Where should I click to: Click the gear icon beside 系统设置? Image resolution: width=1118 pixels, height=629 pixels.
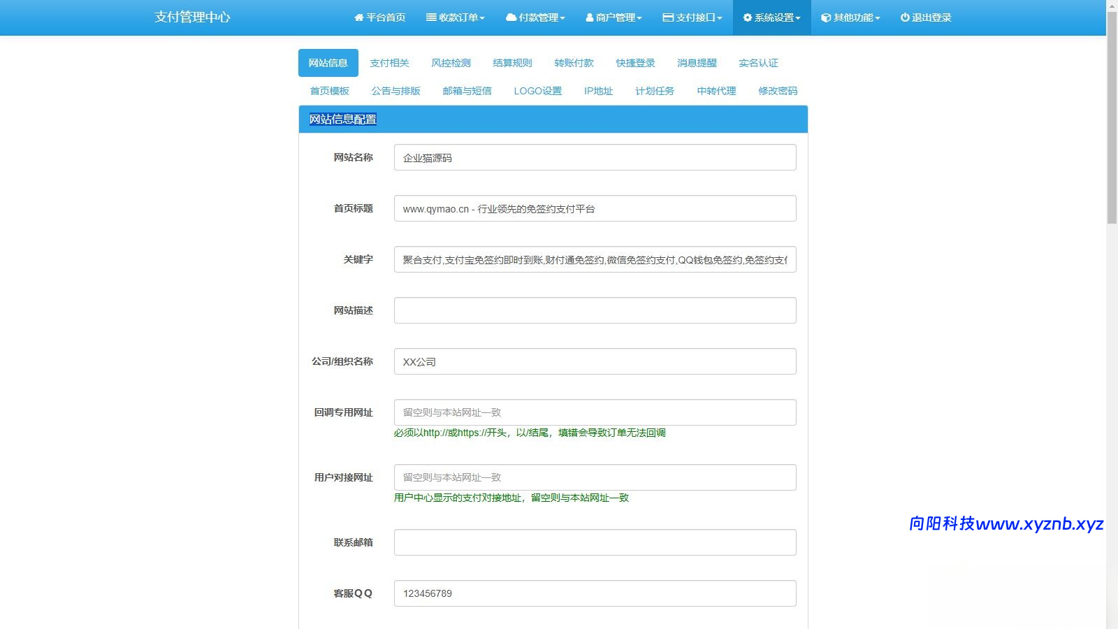tap(748, 17)
